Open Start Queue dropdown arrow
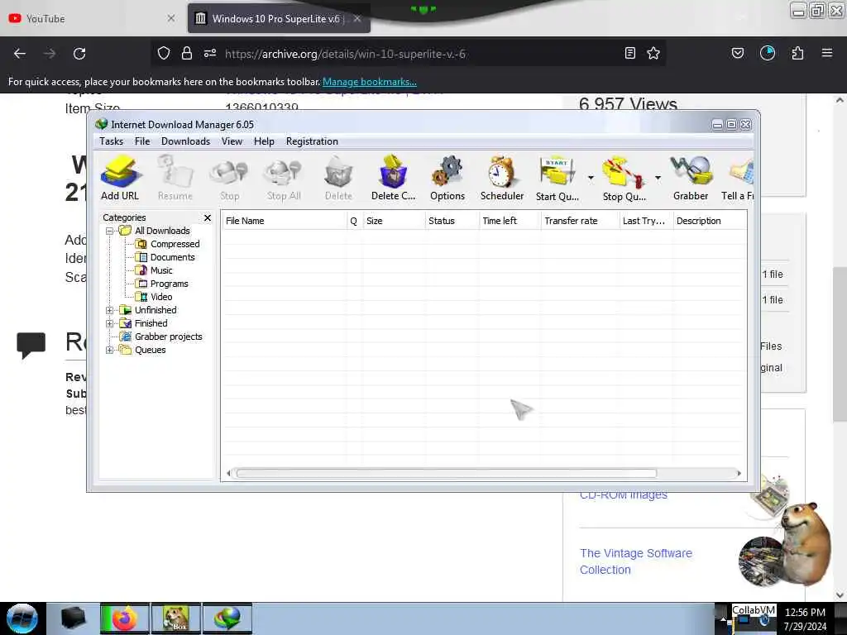Screen dimensions: 847x635 pos(591,178)
